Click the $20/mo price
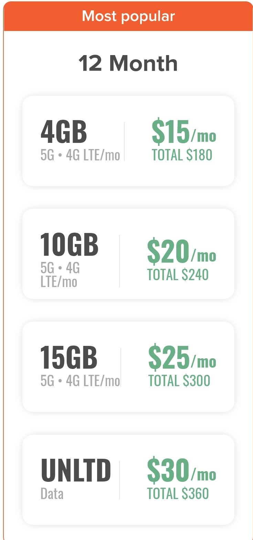253x540 pixels. [181, 252]
